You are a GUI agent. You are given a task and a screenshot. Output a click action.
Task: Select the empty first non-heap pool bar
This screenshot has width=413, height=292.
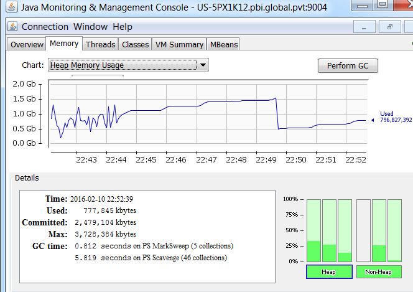[x=364, y=230]
